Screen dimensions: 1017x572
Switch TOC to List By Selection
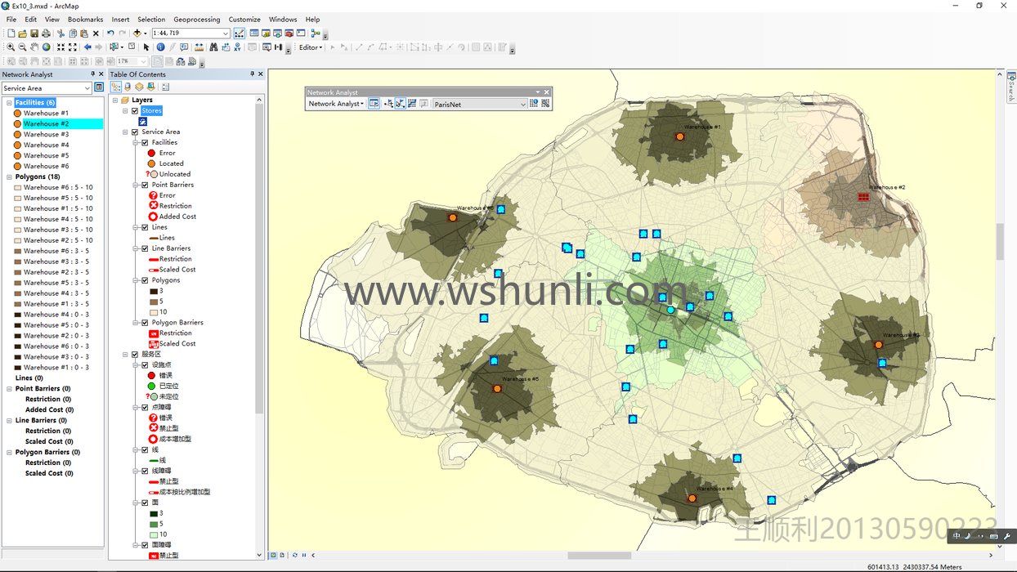point(150,87)
